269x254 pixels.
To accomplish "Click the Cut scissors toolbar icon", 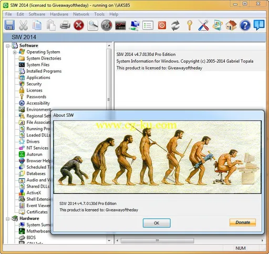I will [23, 25].
